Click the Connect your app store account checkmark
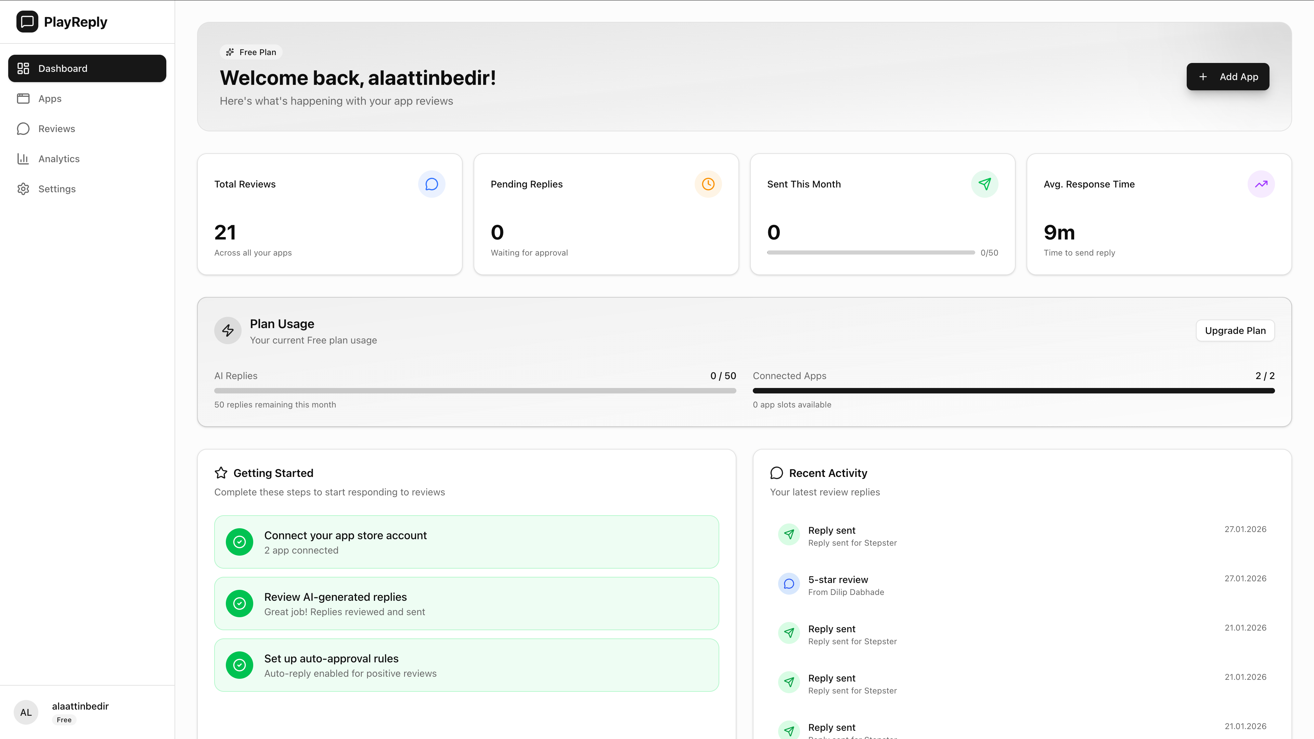This screenshot has width=1314, height=739. pos(239,542)
